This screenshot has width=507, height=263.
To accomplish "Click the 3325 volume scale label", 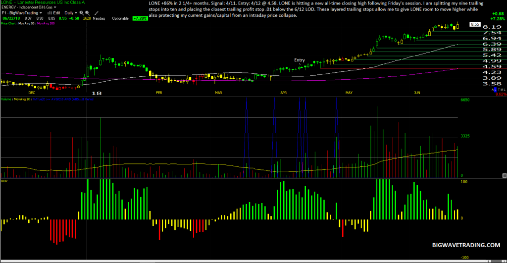I will 465,136.
